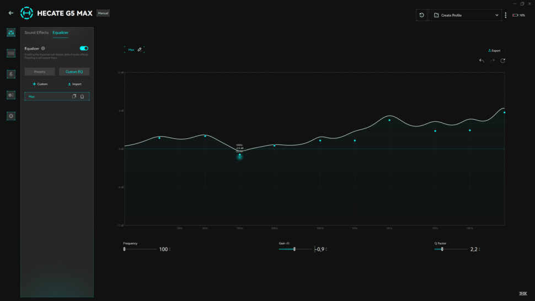
Task: Select the 1kHz EQ point
Action: tap(355, 141)
